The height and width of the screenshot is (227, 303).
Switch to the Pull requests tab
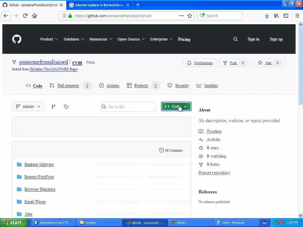(x=70, y=85)
